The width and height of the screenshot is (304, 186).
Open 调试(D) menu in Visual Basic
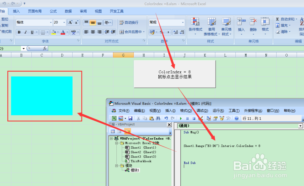pos(202,111)
